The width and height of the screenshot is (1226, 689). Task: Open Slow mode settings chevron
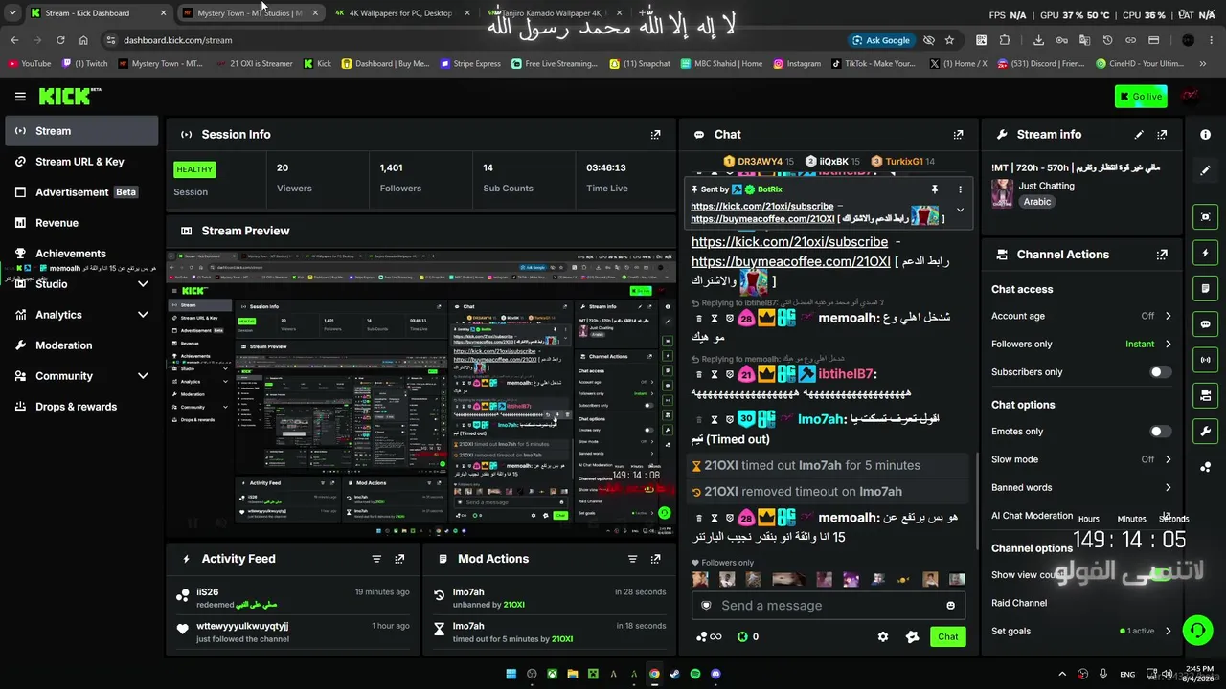[x=1168, y=459]
